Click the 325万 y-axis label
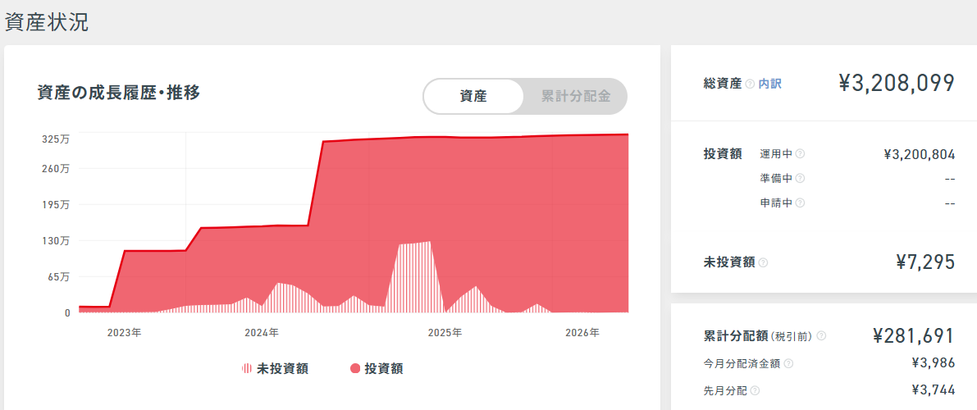The height and width of the screenshot is (410, 977). click(56, 139)
